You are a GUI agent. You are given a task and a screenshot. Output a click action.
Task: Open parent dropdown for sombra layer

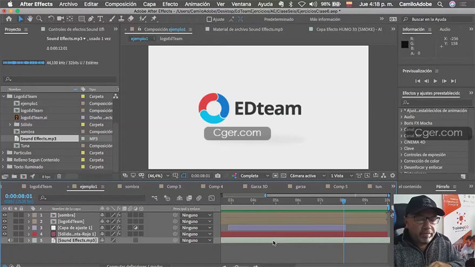(x=196, y=215)
